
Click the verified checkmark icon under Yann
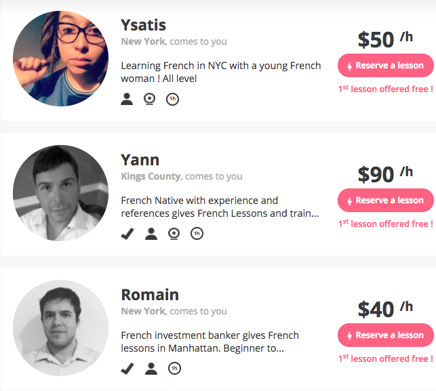point(127,234)
